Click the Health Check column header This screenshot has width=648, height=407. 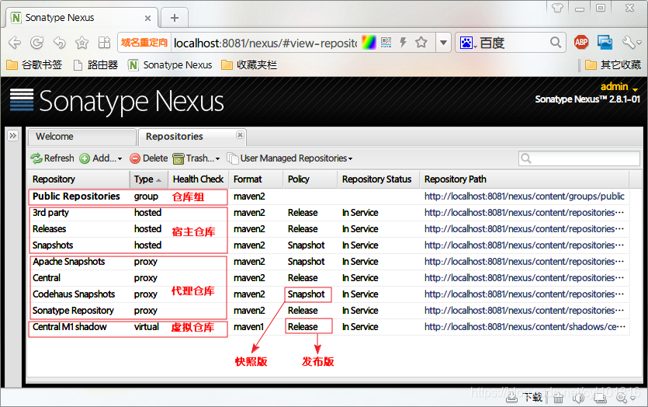tap(198, 179)
